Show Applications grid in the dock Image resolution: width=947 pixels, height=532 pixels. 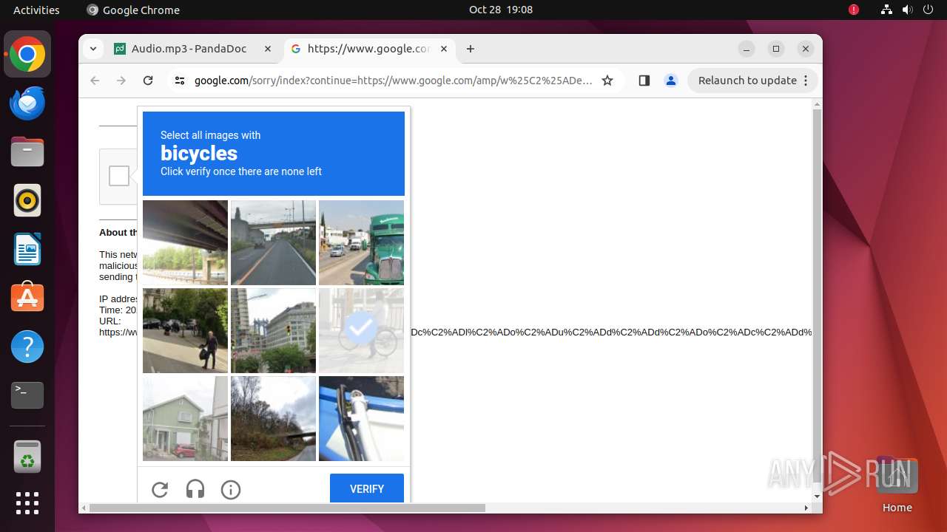coord(27,503)
